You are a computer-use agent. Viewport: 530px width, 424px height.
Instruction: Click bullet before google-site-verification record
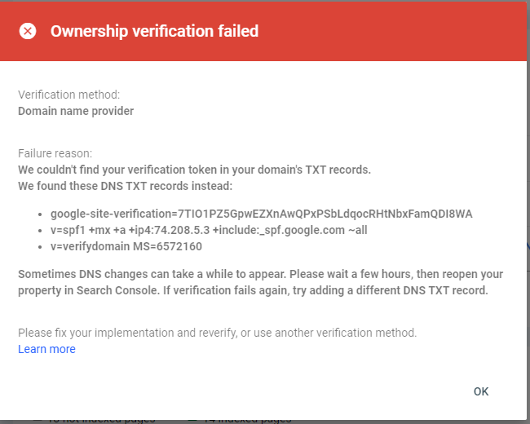click(41, 214)
